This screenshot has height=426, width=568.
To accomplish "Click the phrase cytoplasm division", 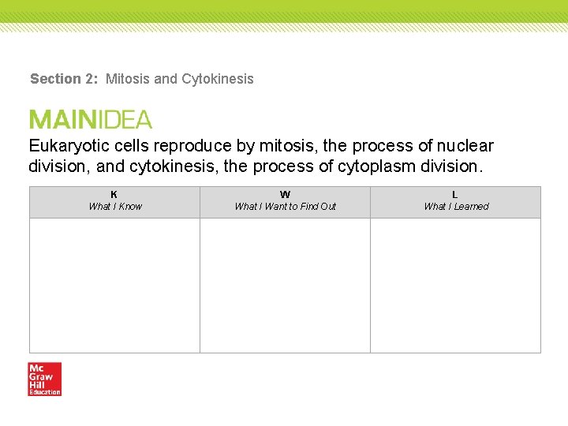I will click(x=409, y=166).
